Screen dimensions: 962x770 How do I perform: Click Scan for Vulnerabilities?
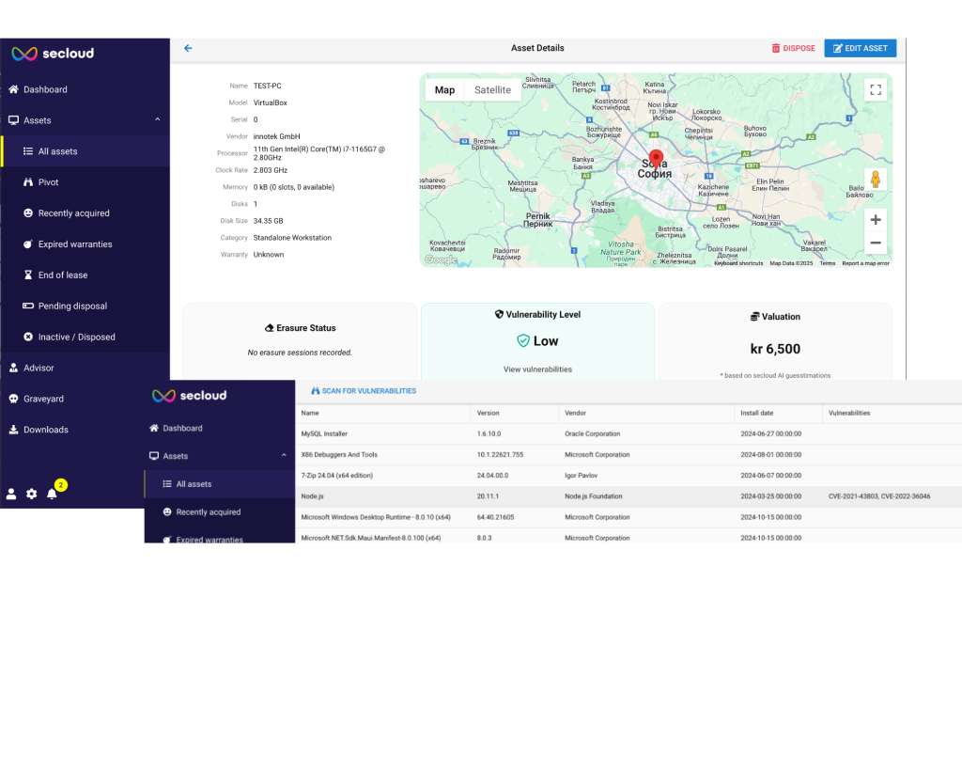click(x=363, y=391)
